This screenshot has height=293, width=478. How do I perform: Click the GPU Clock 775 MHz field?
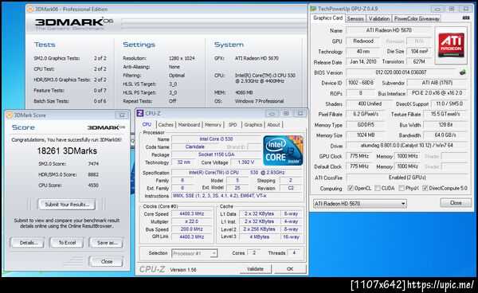pos(359,156)
